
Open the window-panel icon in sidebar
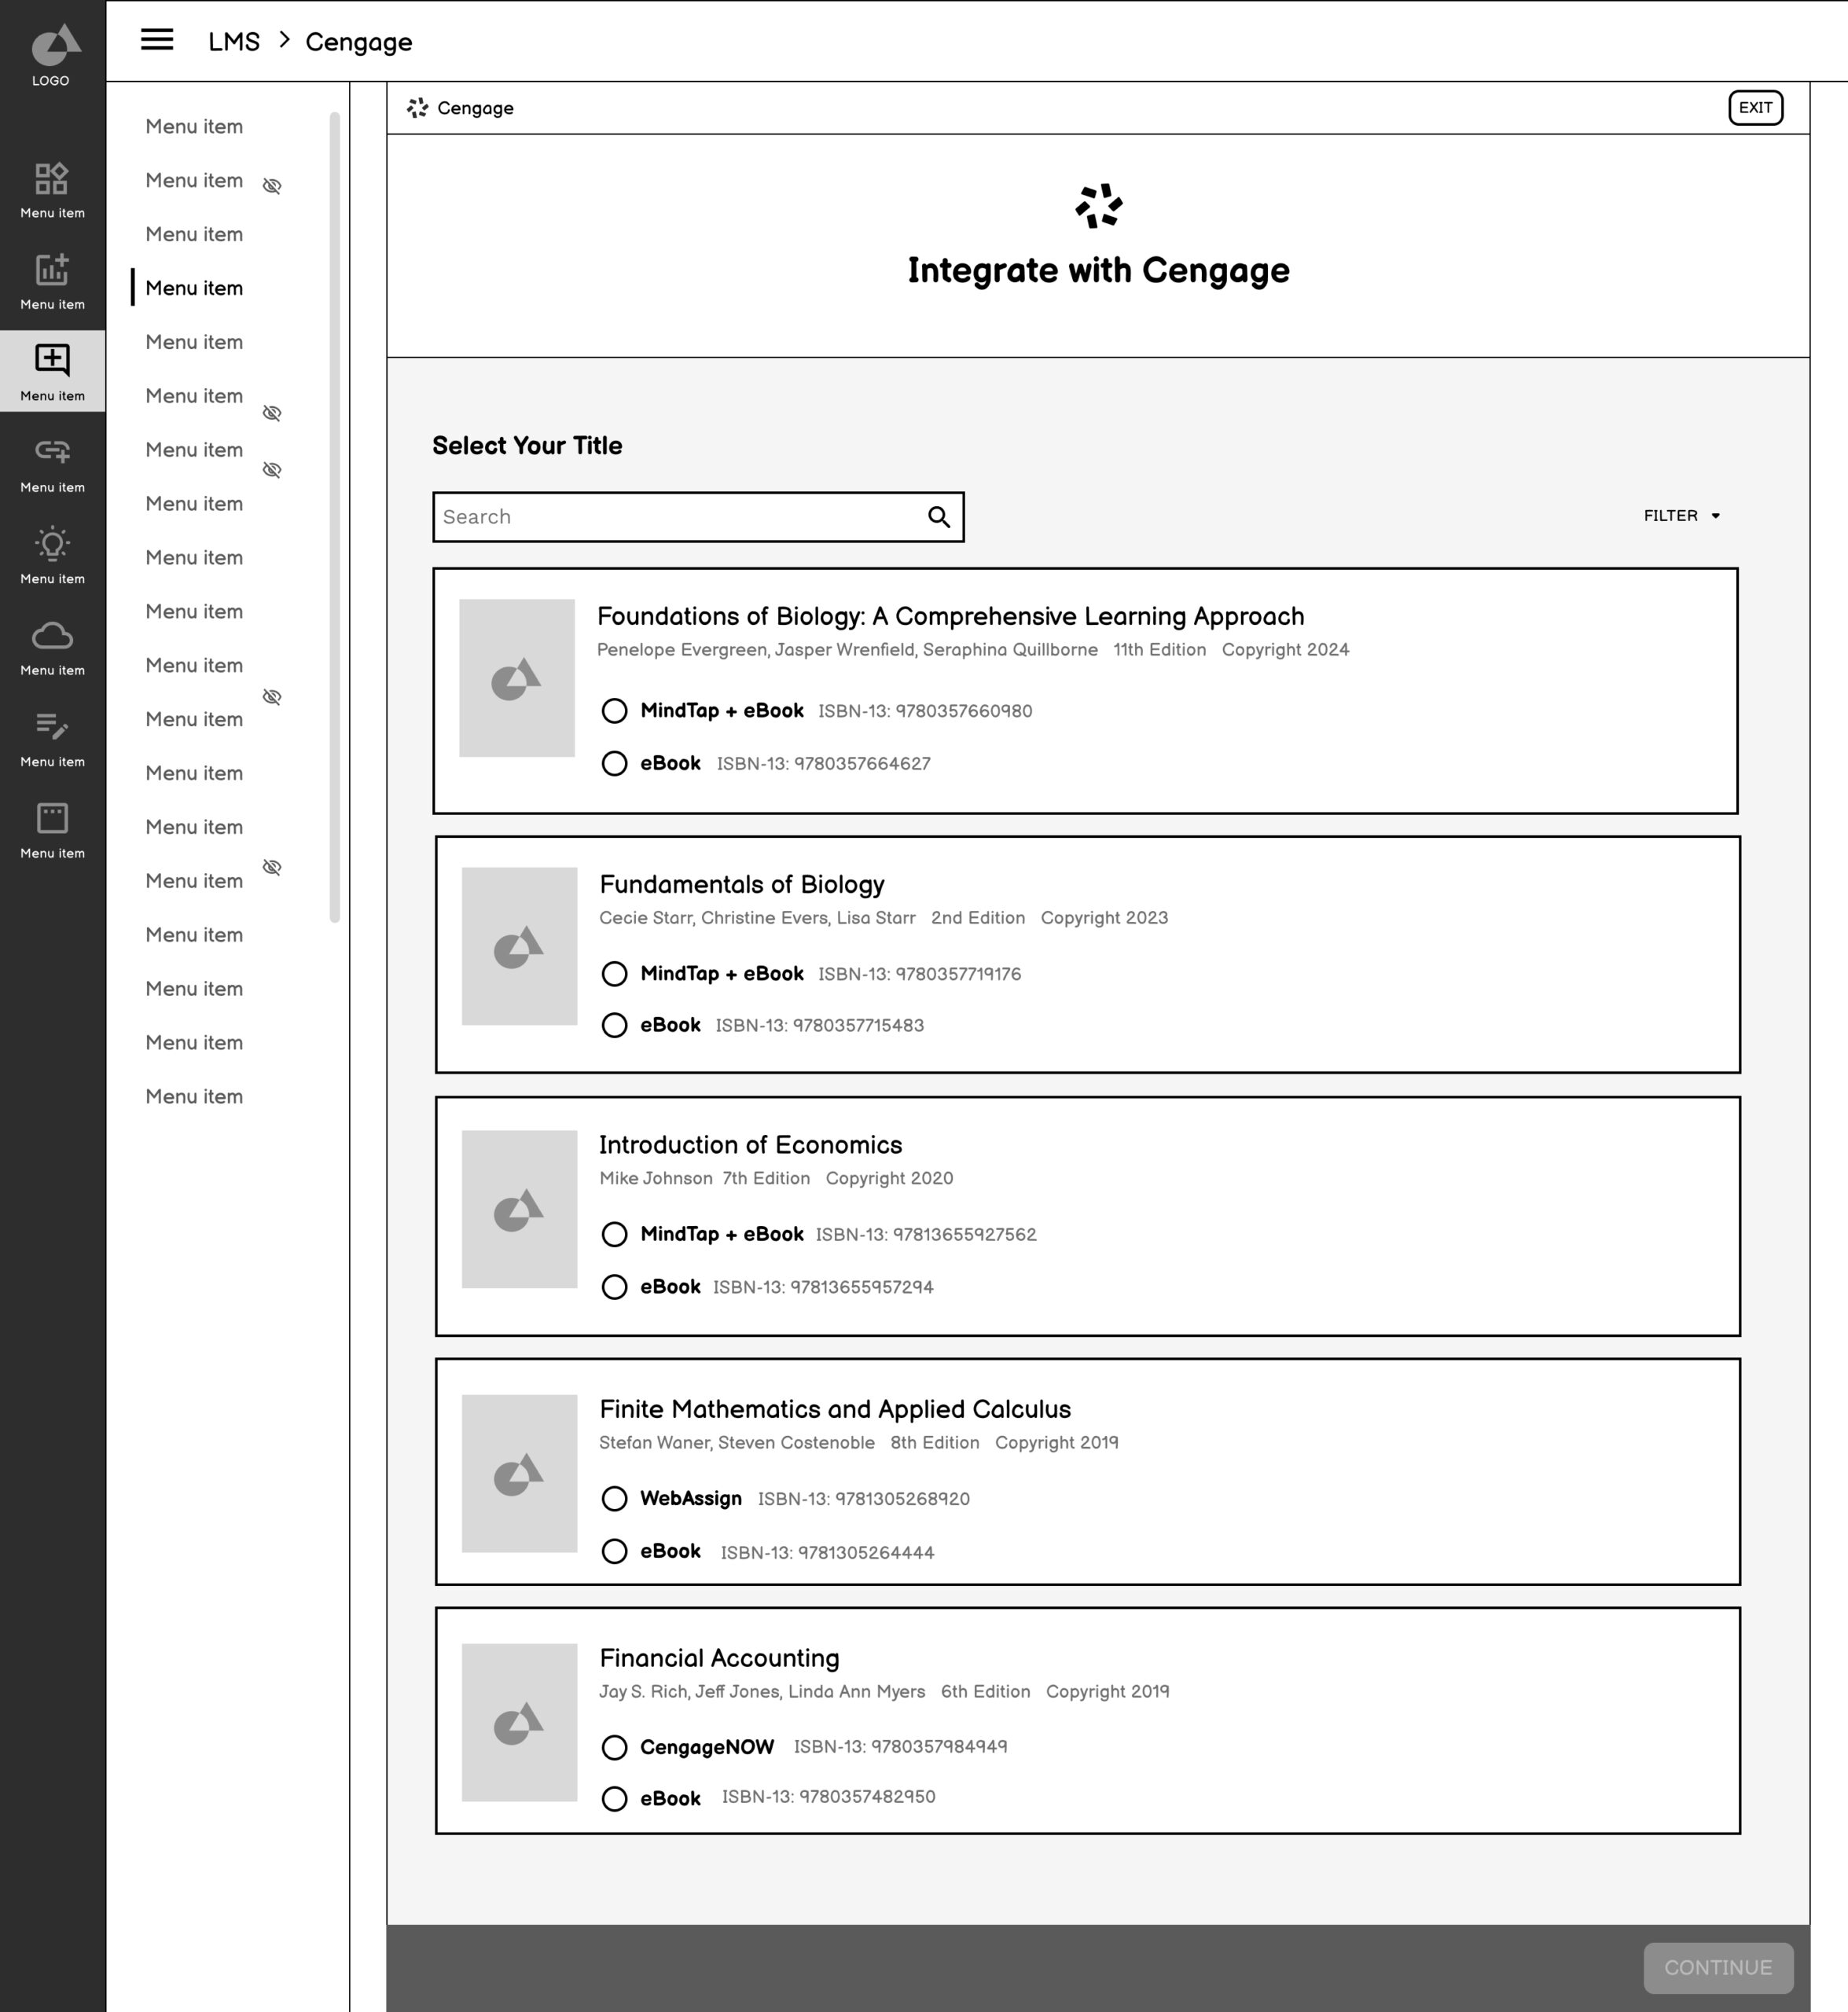[52, 818]
